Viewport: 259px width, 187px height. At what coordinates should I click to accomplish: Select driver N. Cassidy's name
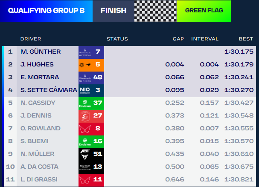tap(38, 103)
